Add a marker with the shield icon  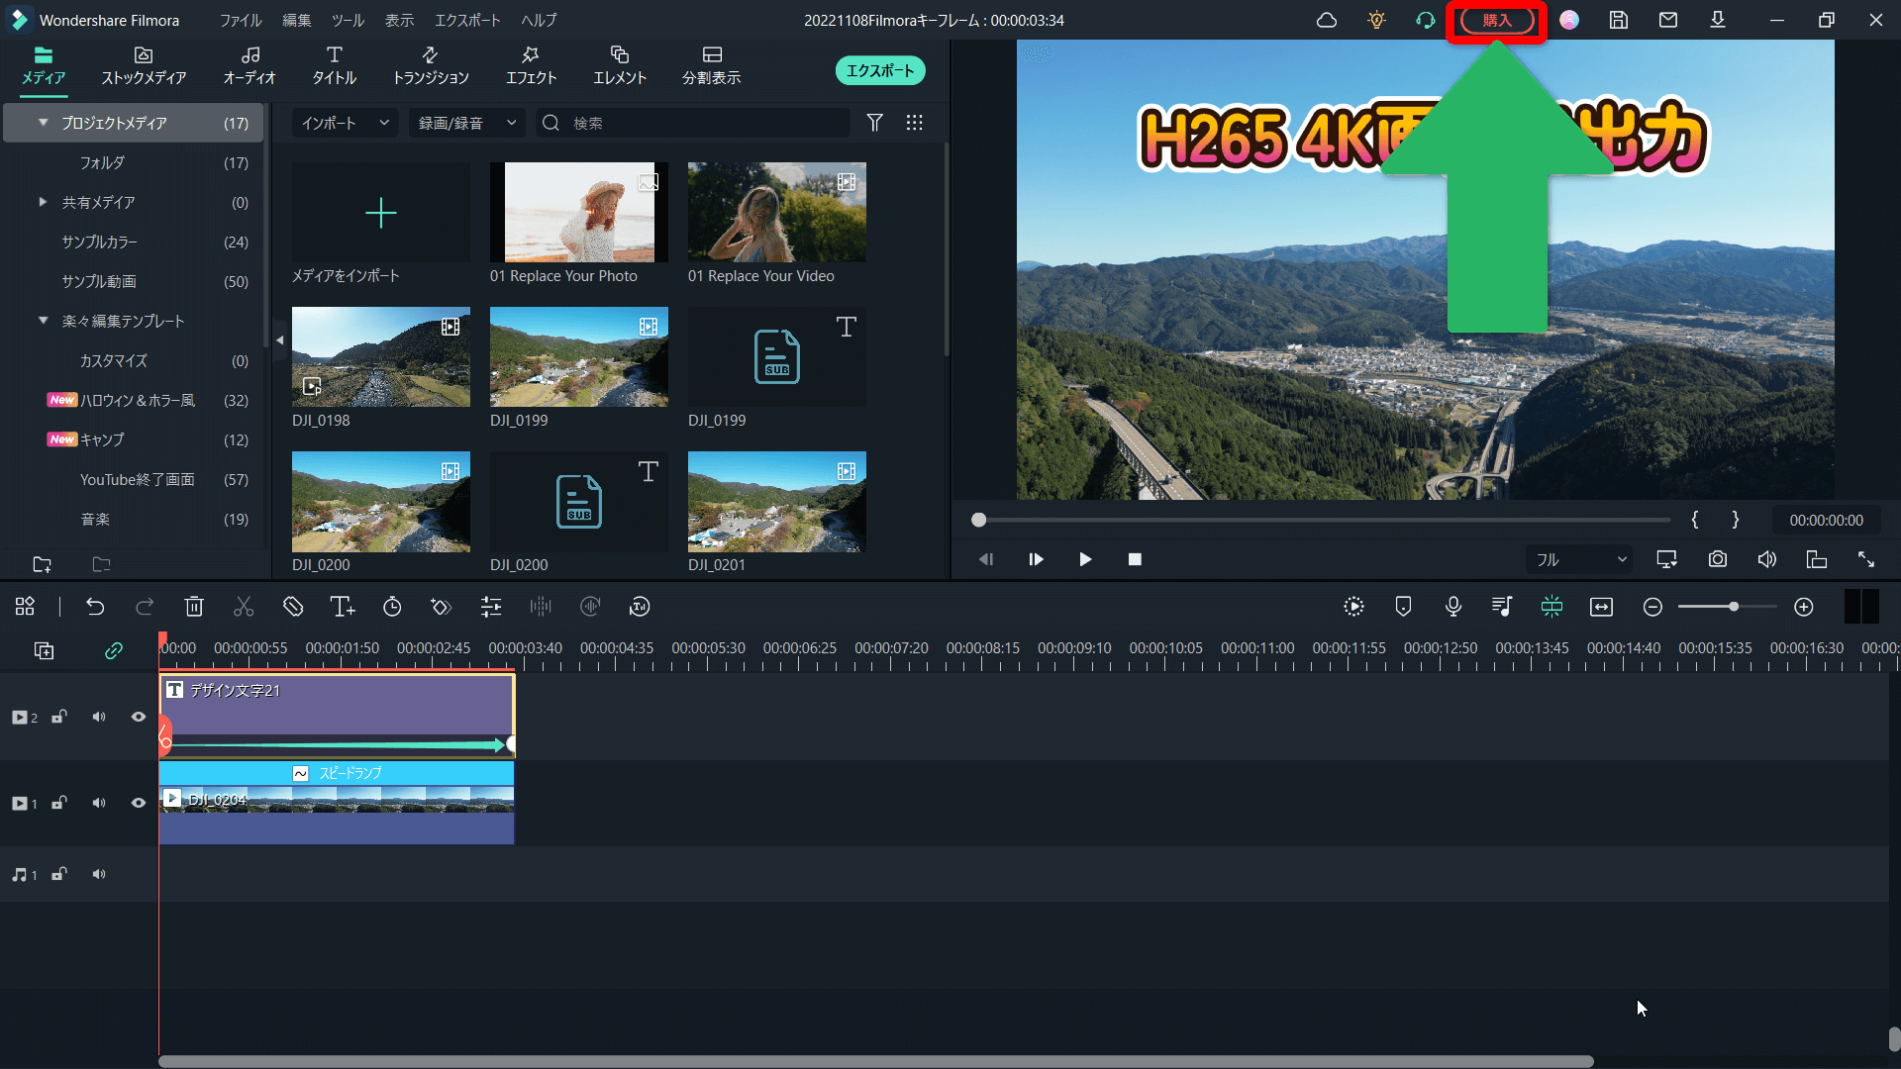click(x=1403, y=607)
